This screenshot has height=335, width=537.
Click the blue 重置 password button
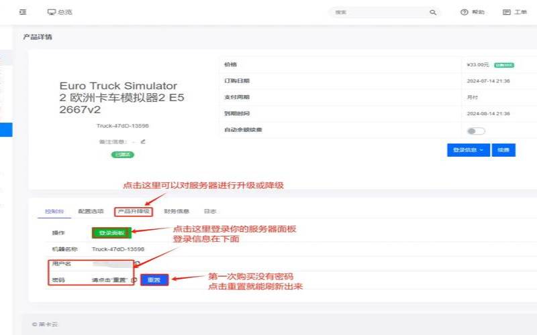pos(154,280)
